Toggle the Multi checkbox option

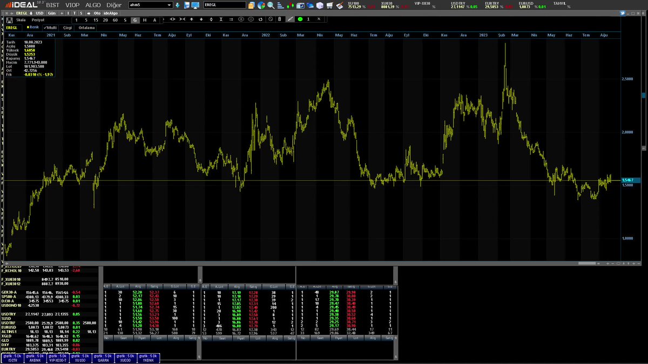(50, 28)
